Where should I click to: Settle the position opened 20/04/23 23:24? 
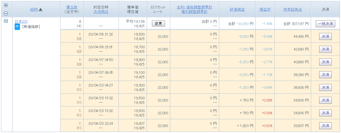pyautogui.click(x=325, y=125)
